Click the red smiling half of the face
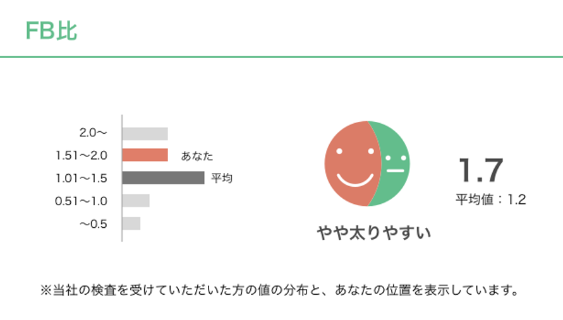Image resolution: width=563 pixels, height=320 pixels. click(x=351, y=163)
